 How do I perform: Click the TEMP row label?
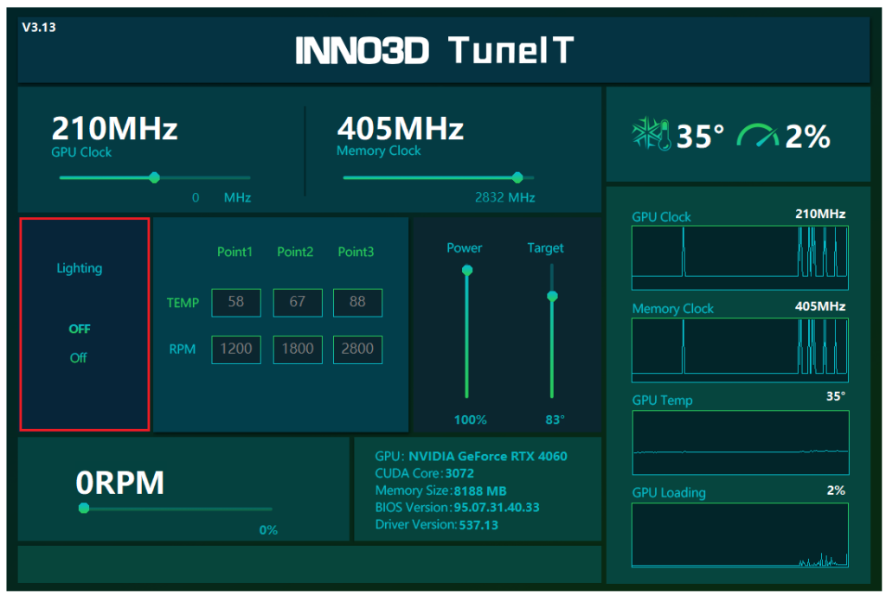point(183,303)
